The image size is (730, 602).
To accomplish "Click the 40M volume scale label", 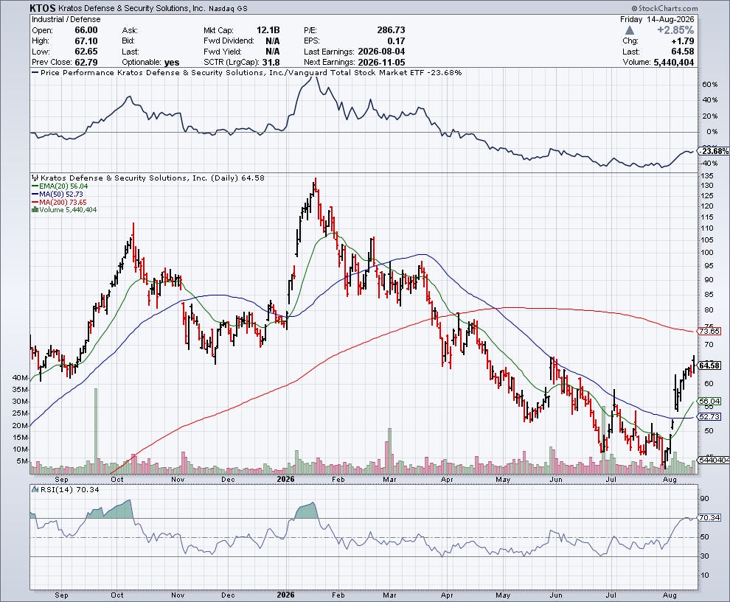I will tap(20, 377).
